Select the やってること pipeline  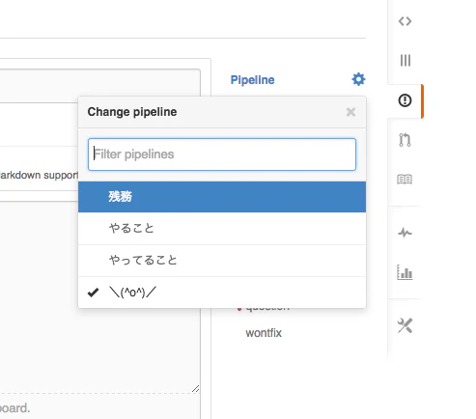[x=222, y=261]
